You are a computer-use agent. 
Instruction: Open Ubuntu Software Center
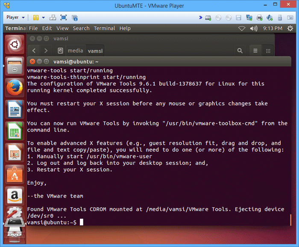click(15, 174)
